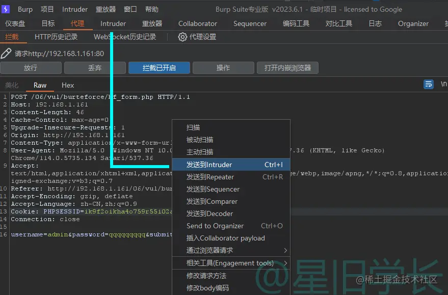Screen dimensions: 448x295
Task: Click the username=admin request body line
Action: (x=91, y=234)
